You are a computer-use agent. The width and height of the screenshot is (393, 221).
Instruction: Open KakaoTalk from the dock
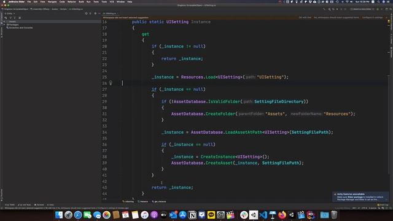(211, 215)
